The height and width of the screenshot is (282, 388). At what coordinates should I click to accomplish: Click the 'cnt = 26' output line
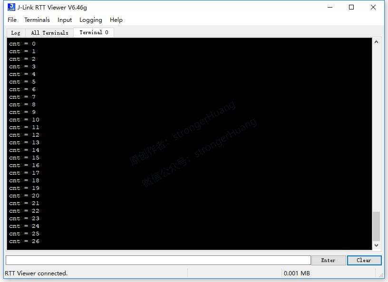(24, 241)
